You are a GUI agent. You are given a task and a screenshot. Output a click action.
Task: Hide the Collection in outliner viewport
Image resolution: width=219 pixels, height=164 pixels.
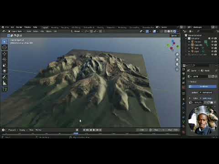[x=213, y=38]
